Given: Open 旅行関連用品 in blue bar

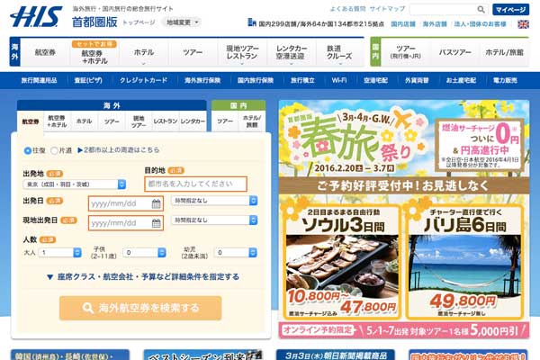Looking at the screenshot, I should (39, 80).
